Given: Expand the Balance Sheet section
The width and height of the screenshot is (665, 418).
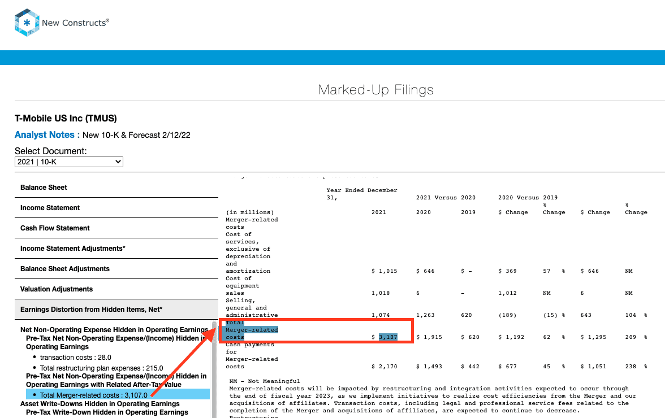Looking at the screenshot, I should pyautogui.click(x=116, y=188).
